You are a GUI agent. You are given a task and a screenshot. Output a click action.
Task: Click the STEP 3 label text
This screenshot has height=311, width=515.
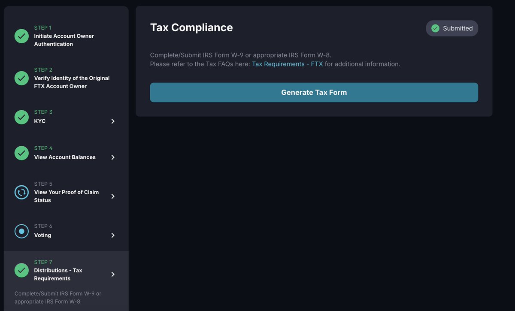pos(43,112)
